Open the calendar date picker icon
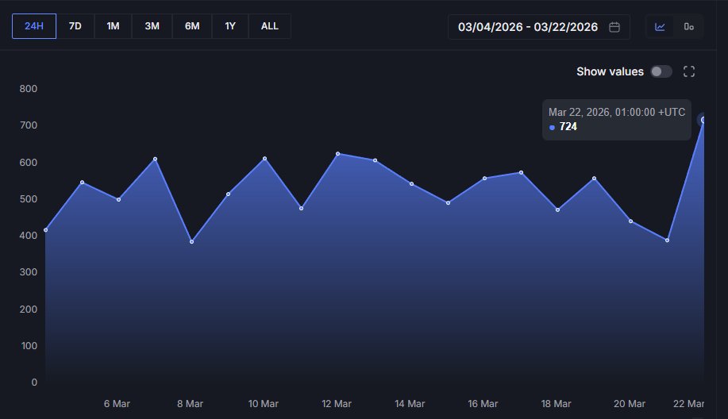 pyautogui.click(x=614, y=27)
